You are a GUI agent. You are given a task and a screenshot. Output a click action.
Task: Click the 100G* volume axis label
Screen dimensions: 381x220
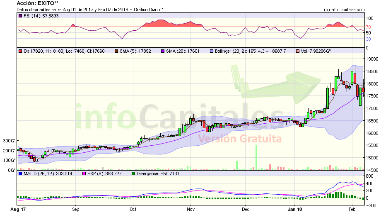9,160
